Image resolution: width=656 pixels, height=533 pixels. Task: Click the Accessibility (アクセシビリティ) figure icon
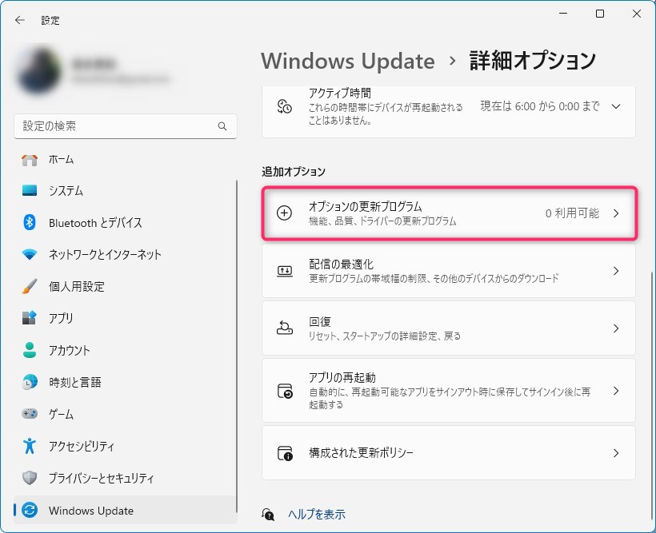(30, 446)
